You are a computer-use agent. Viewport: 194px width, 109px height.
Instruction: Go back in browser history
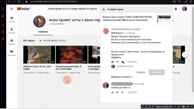(x=9, y=2)
